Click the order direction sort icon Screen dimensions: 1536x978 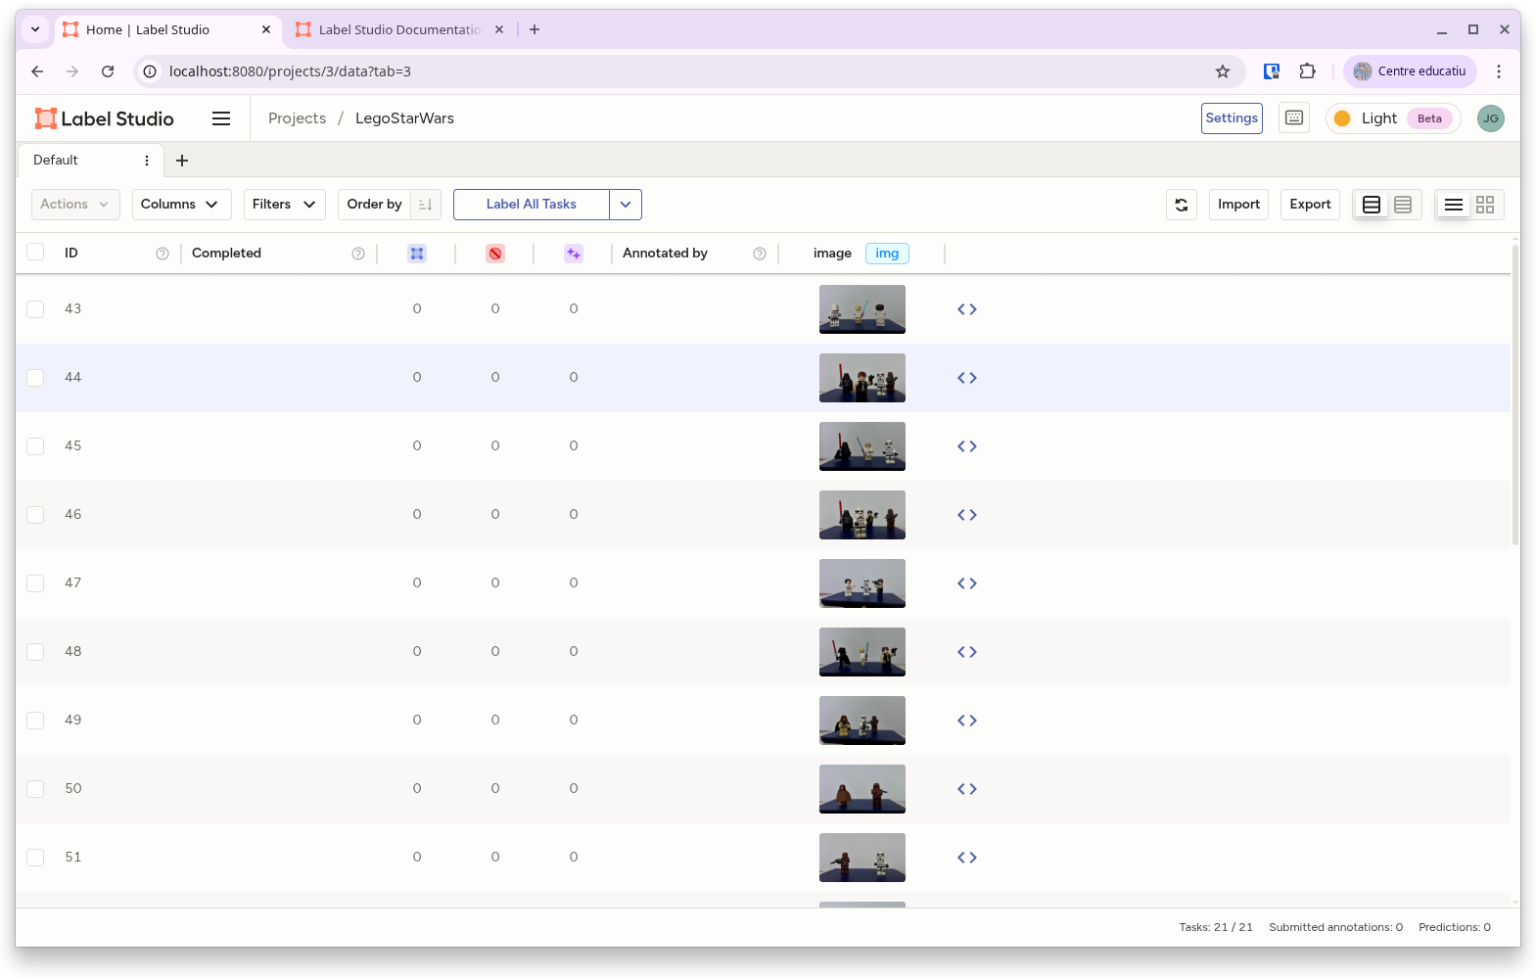click(426, 205)
